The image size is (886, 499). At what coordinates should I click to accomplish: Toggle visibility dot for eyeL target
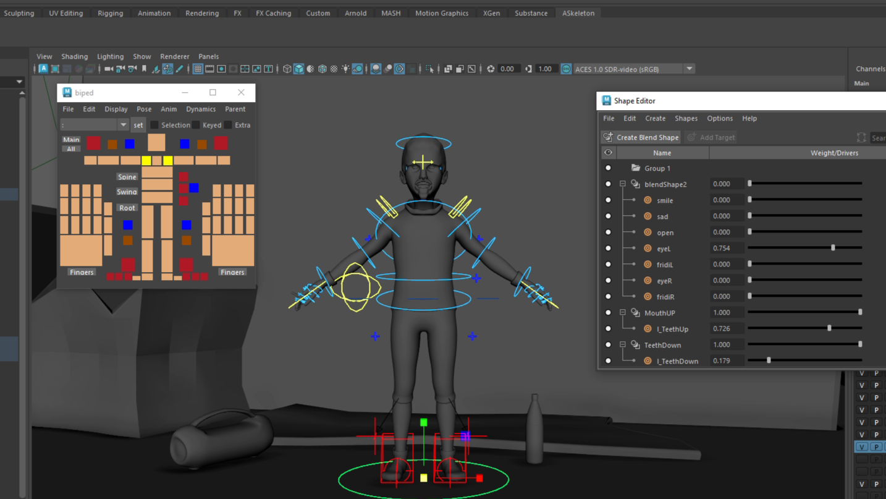pos(608,249)
